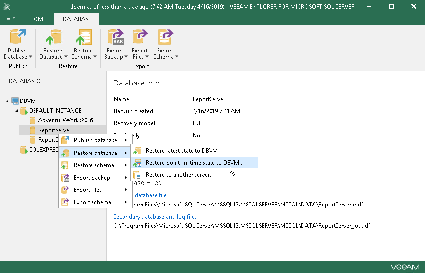
Task: Click the AdventureWorks2016 database icon
Action: 33,120
